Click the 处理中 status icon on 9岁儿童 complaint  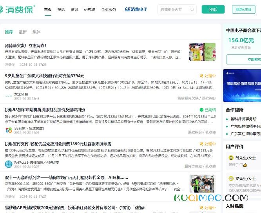(x=201, y=76)
